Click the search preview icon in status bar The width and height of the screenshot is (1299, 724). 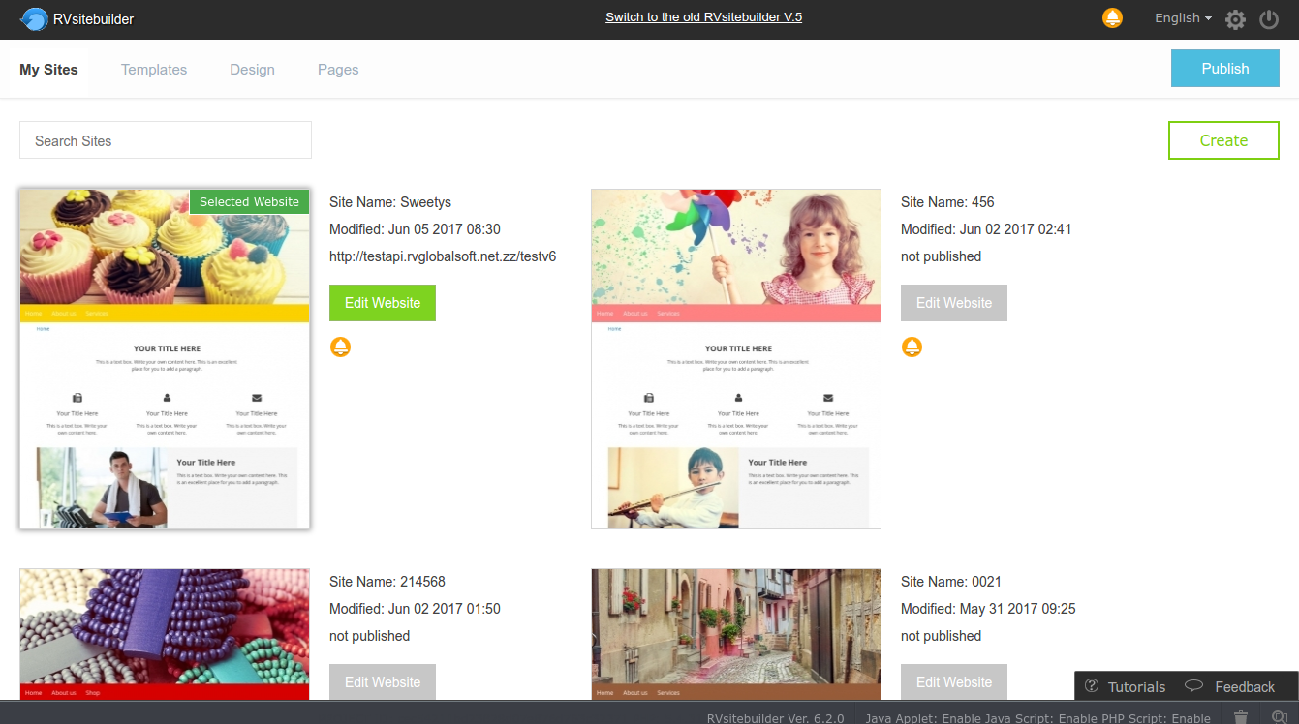(x=1279, y=716)
